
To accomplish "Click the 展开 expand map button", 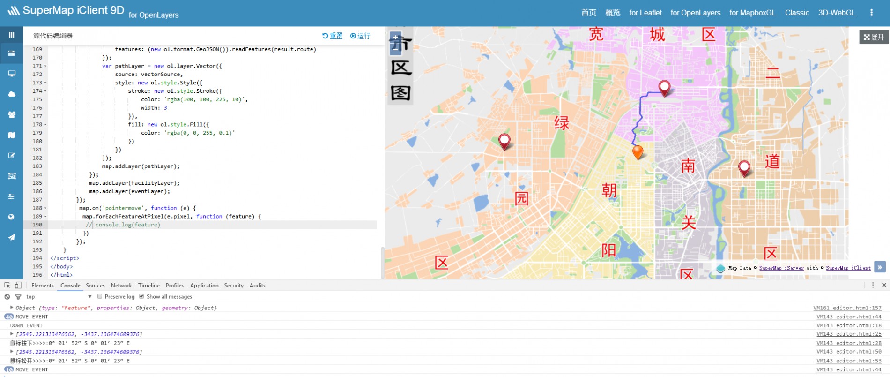I will pyautogui.click(x=874, y=37).
